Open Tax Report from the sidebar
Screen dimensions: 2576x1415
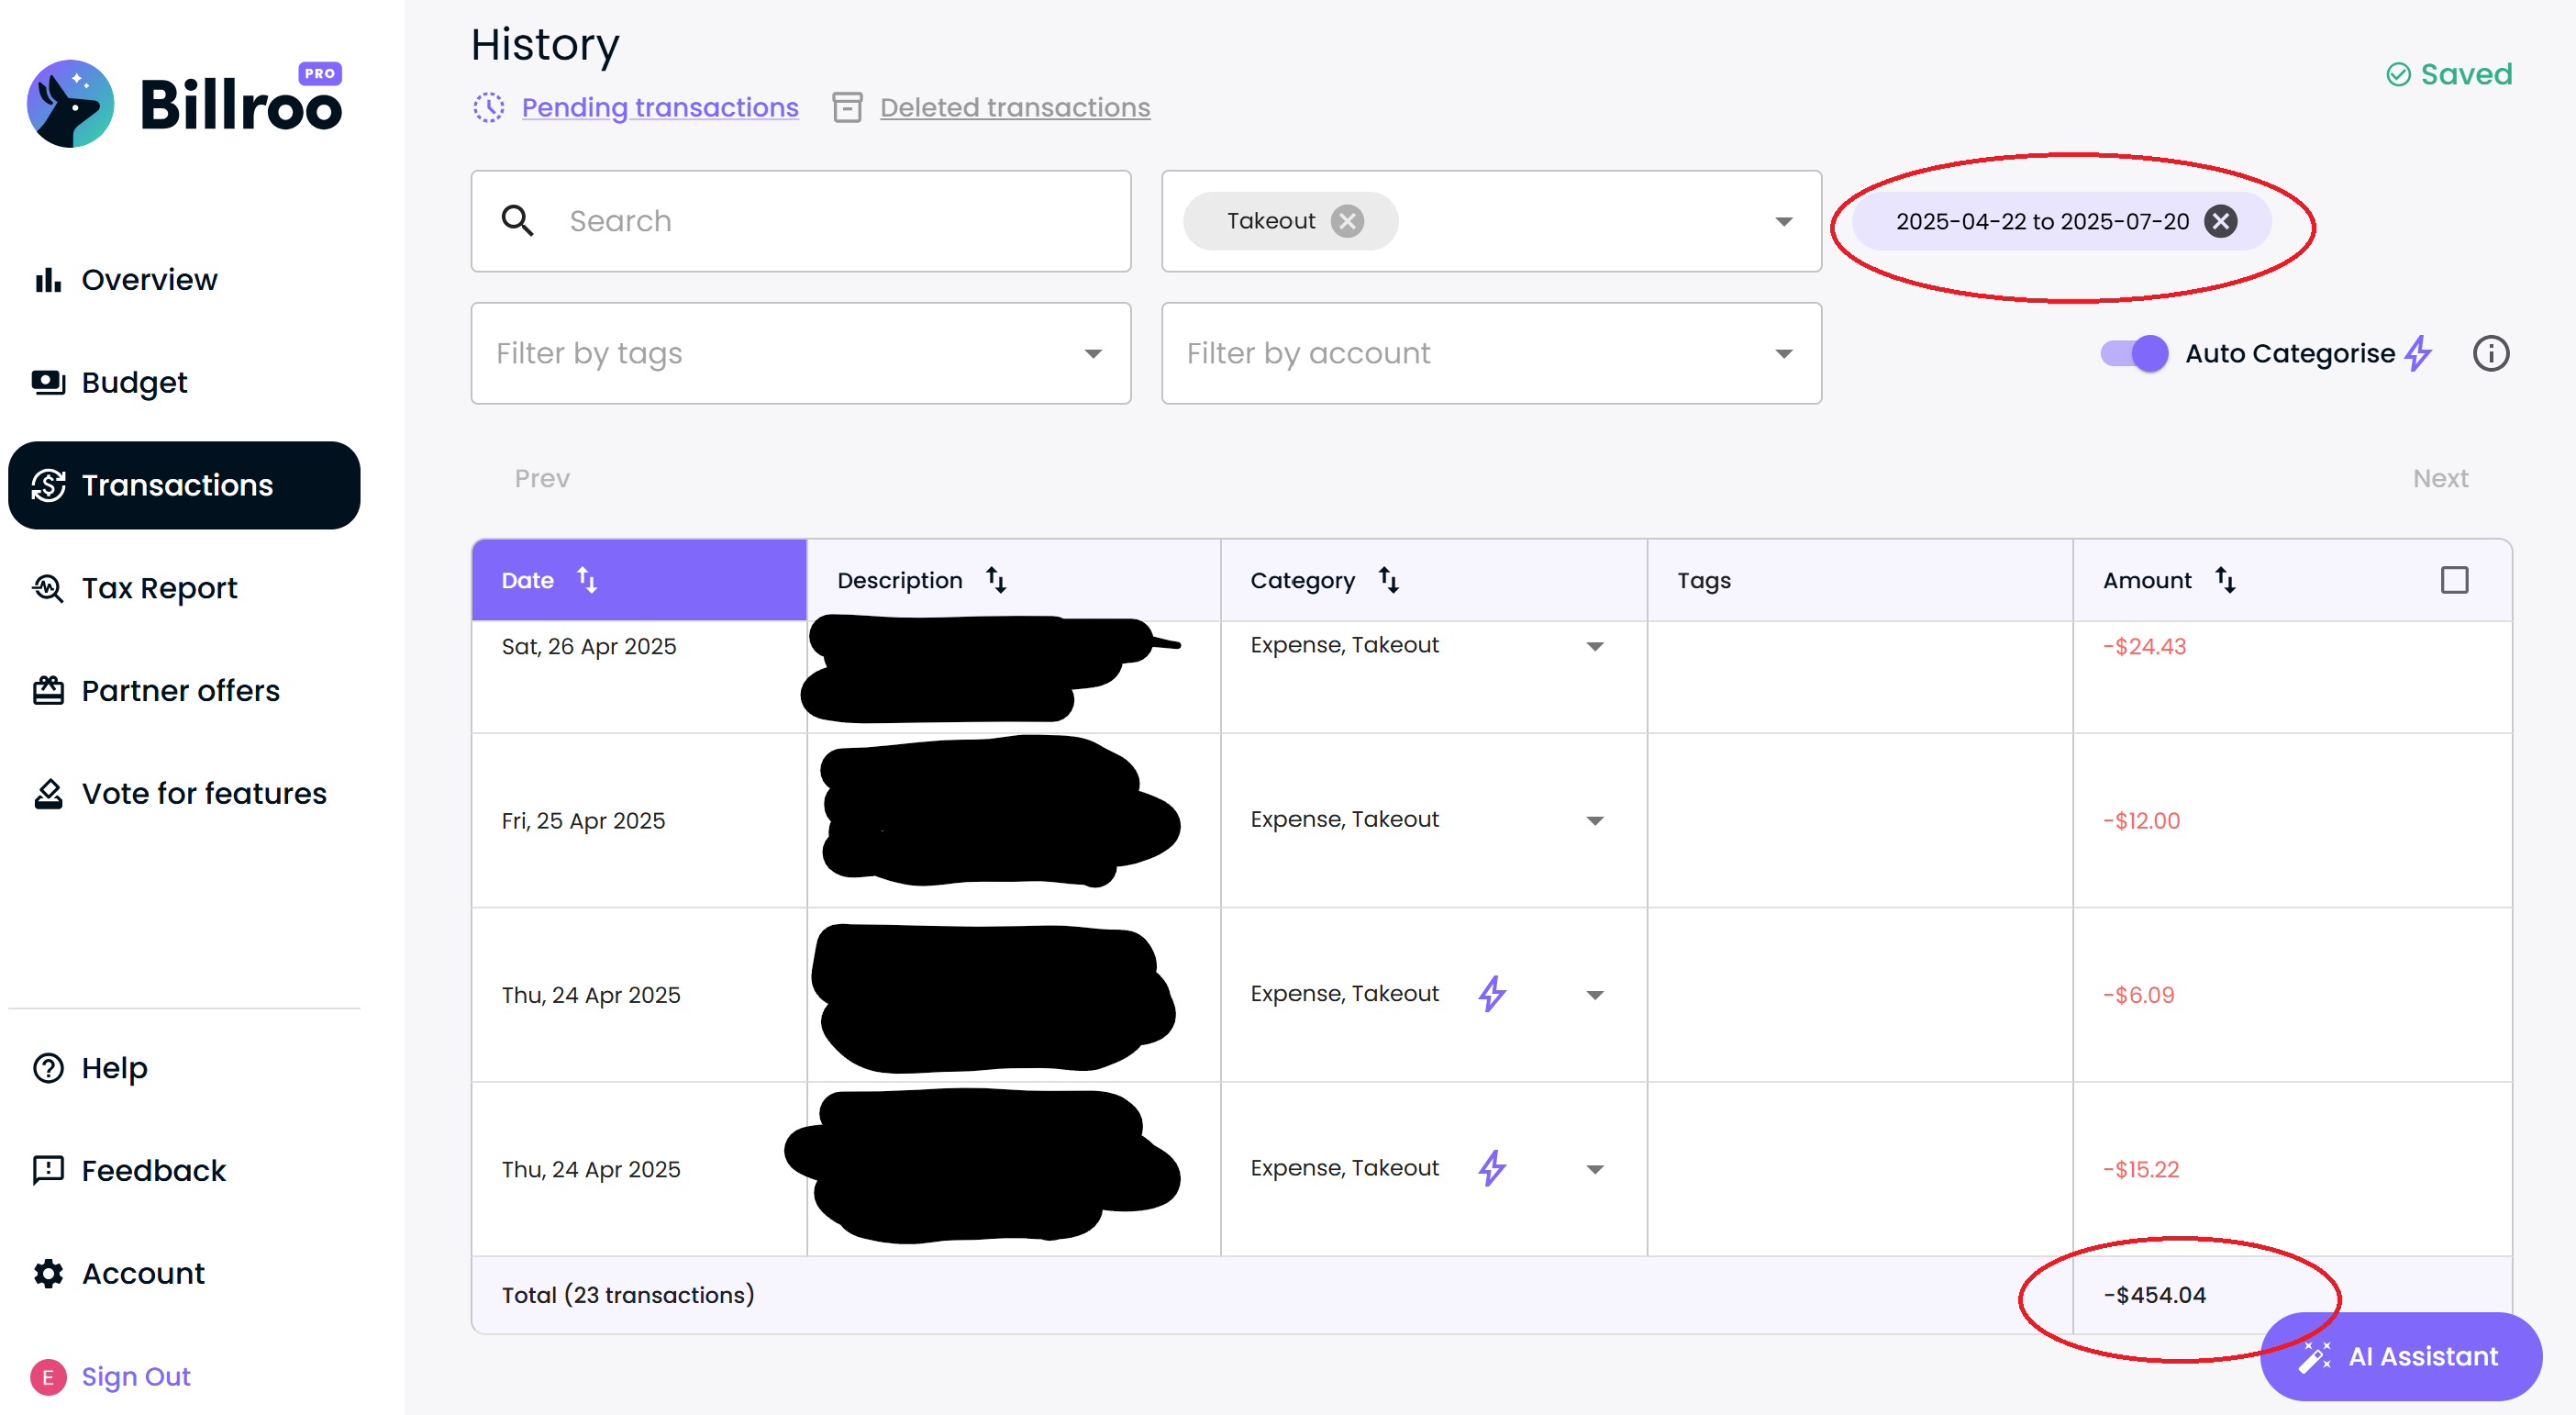184,588
